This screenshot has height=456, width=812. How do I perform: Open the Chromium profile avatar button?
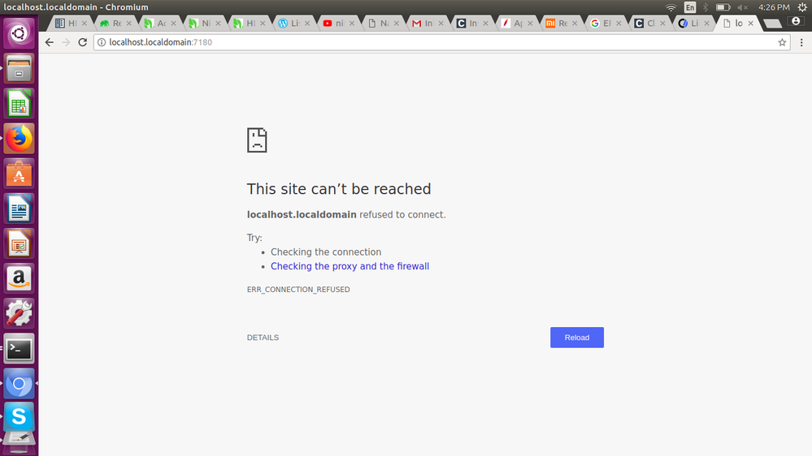coord(796,21)
